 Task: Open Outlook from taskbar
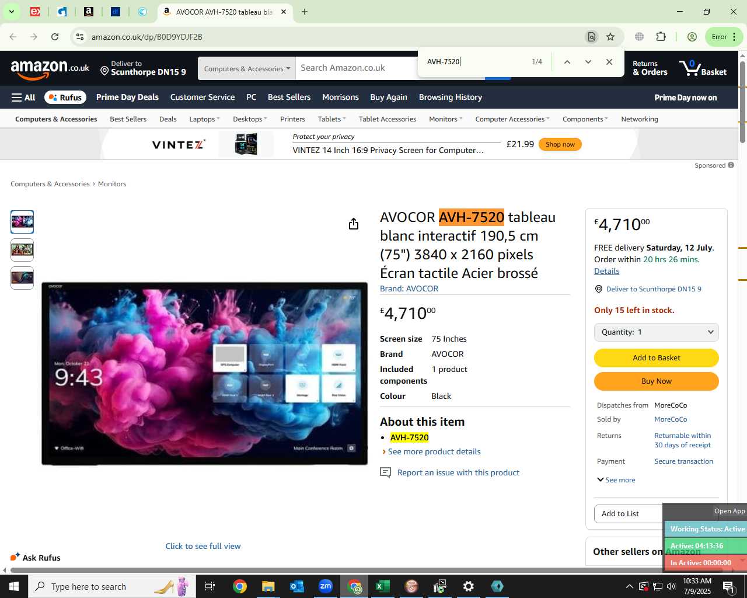pyautogui.click(x=297, y=586)
